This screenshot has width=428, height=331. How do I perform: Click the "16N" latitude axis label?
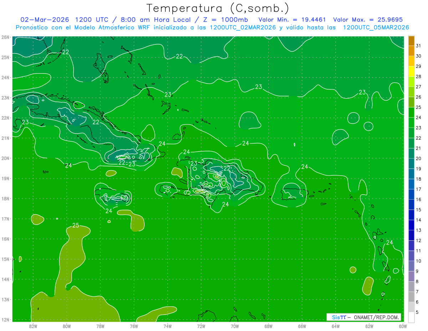[x=5, y=239]
